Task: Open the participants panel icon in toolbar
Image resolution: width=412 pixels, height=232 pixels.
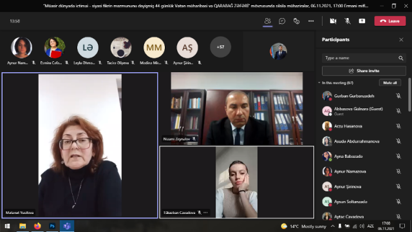Action: [268, 21]
